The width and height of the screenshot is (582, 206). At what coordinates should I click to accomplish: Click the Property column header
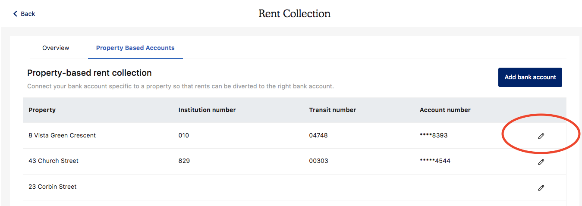(x=42, y=110)
